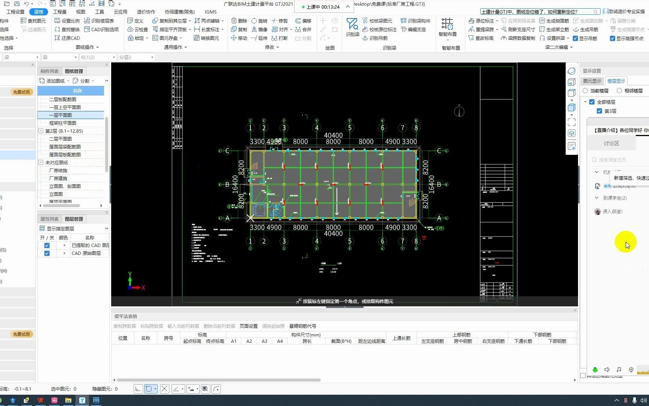Click the horizontal scrollbar of the drawings list
The image size is (649, 406).
[x=61, y=206]
